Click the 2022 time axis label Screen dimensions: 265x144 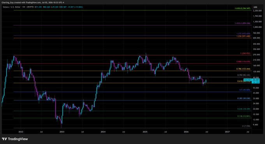click(21, 132)
